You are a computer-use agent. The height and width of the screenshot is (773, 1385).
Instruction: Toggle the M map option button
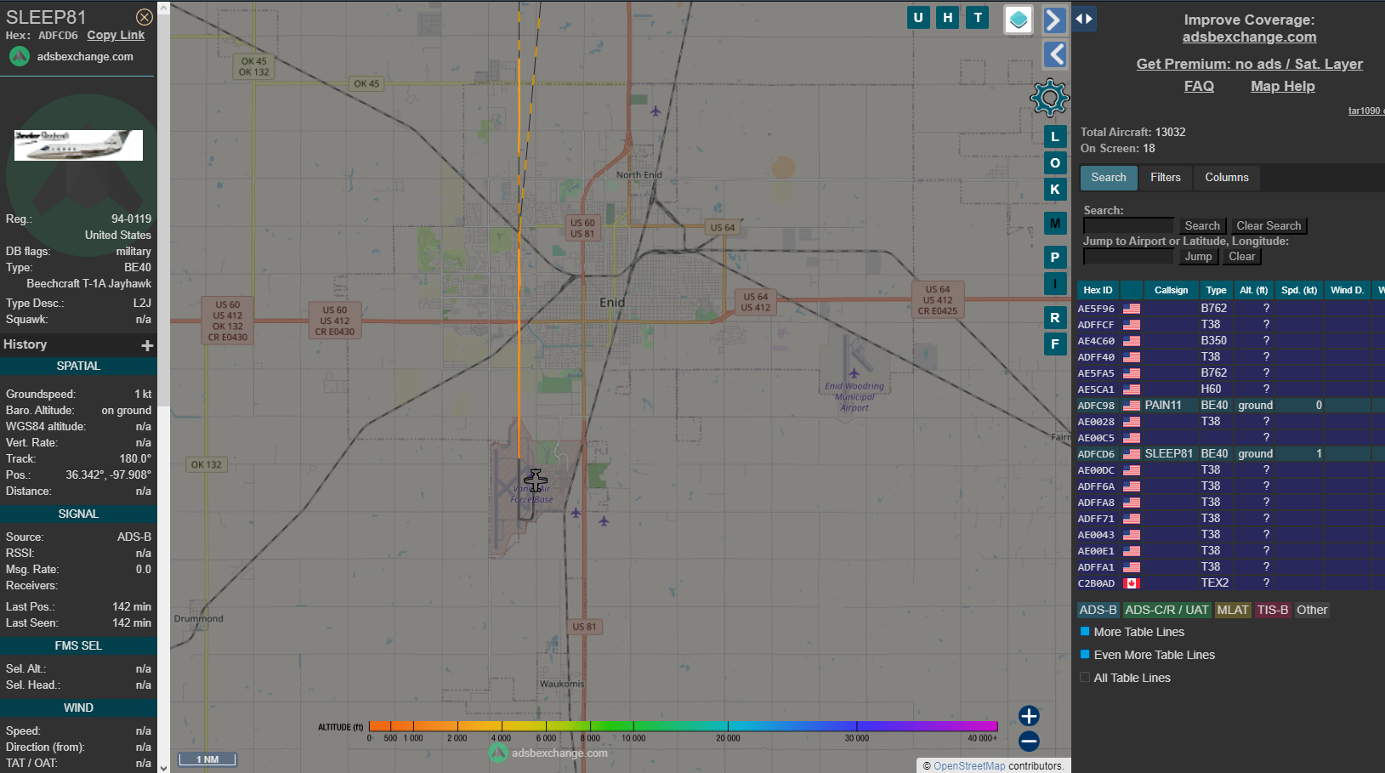pos(1055,224)
